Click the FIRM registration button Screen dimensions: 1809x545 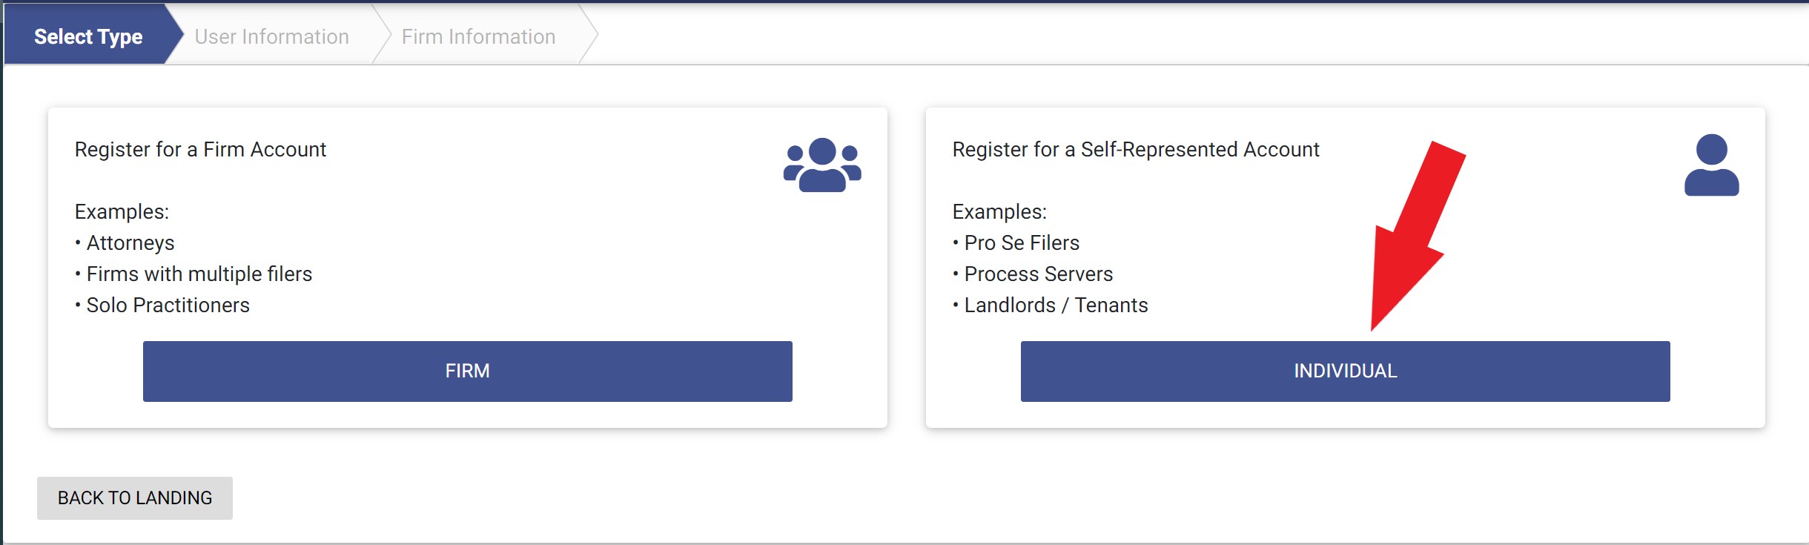[x=467, y=371]
